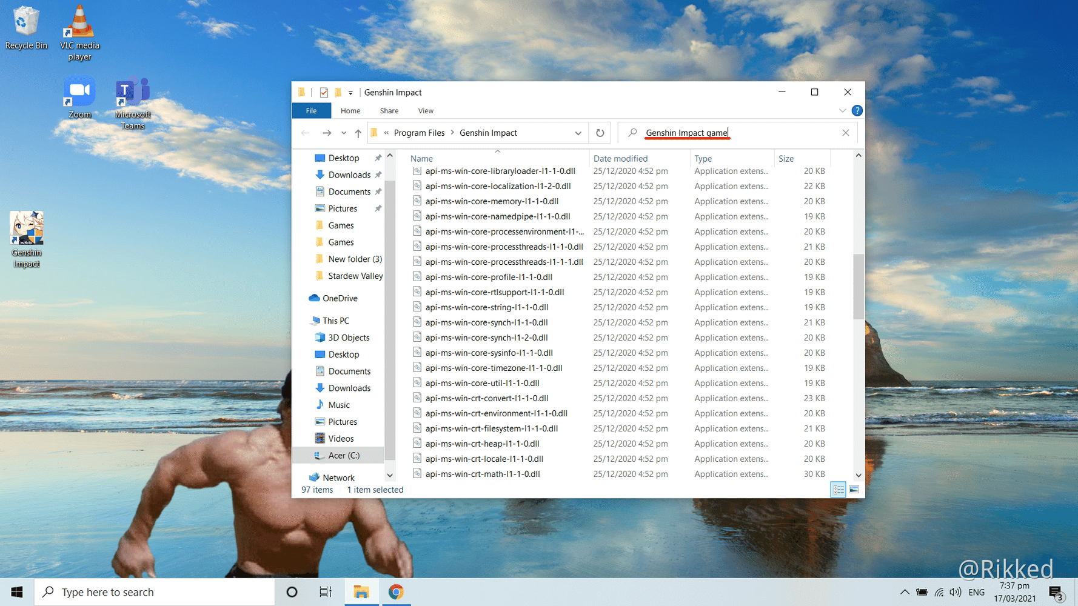The height and width of the screenshot is (606, 1078).
Task: Click the taskbar search box
Action: point(155,592)
